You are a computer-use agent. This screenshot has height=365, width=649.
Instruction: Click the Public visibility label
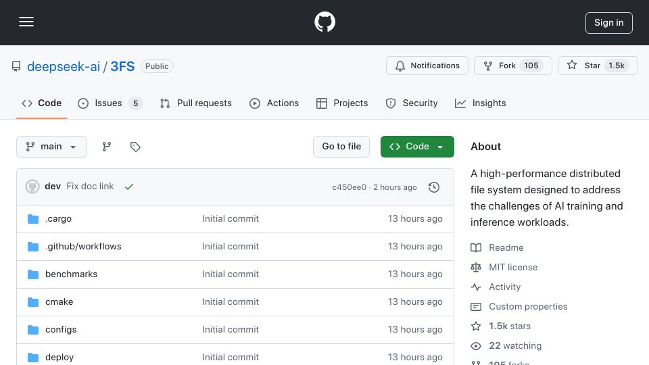[157, 66]
